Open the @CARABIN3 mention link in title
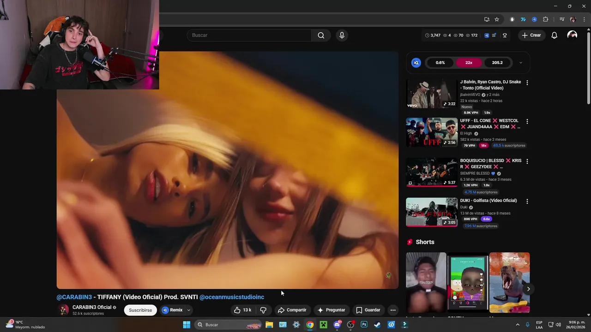Viewport: 591px width, 332px height. click(74, 297)
